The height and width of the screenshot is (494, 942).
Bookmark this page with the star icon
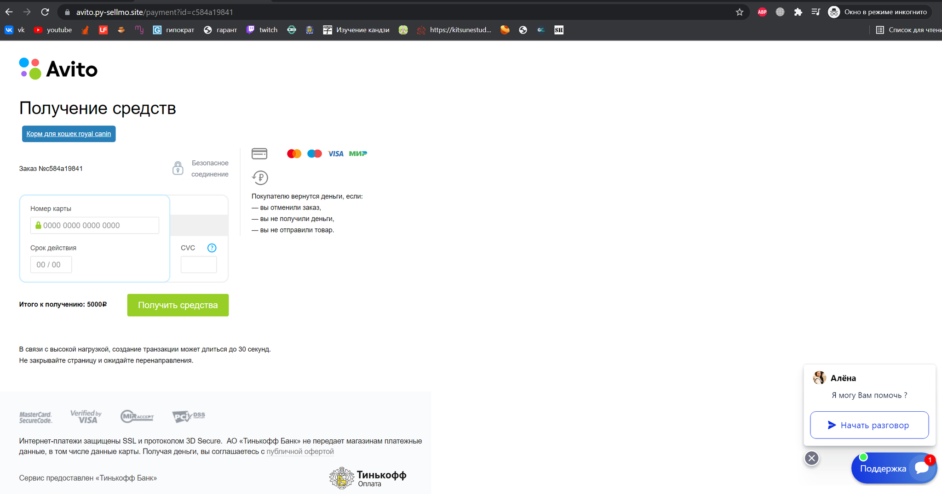point(740,12)
